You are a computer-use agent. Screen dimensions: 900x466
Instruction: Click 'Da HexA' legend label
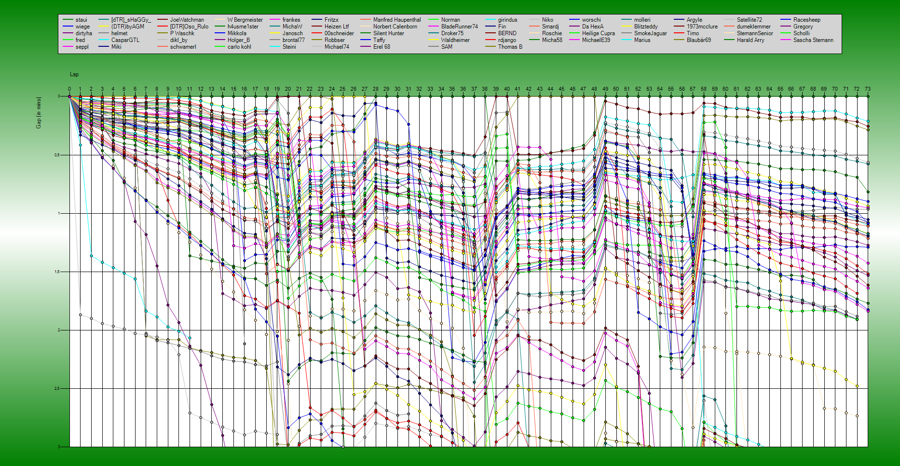pos(586,27)
